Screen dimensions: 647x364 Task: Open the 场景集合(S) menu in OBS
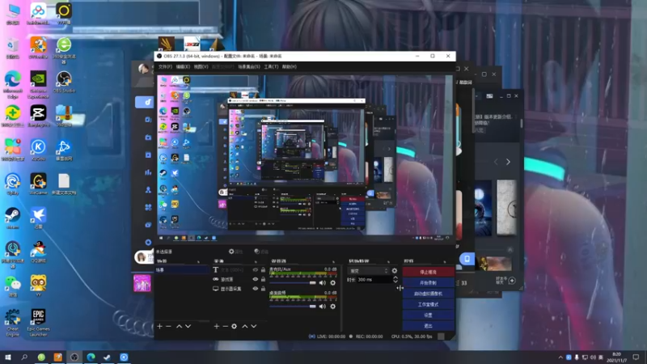tap(249, 66)
